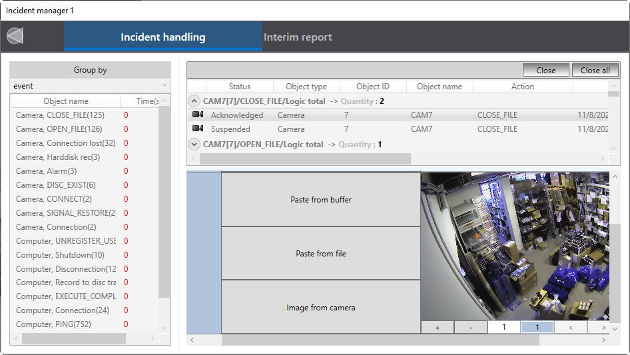This screenshot has height=355, width=630.
Task: Collapse the CAM7 CLOSE_FILE group
Action: pos(194,101)
